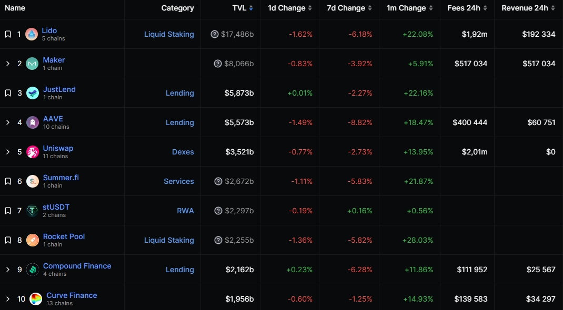The height and width of the screenshot is (310, 563).
Task: Toggle bookmark for JustLend row
Action: pos(7,93)
